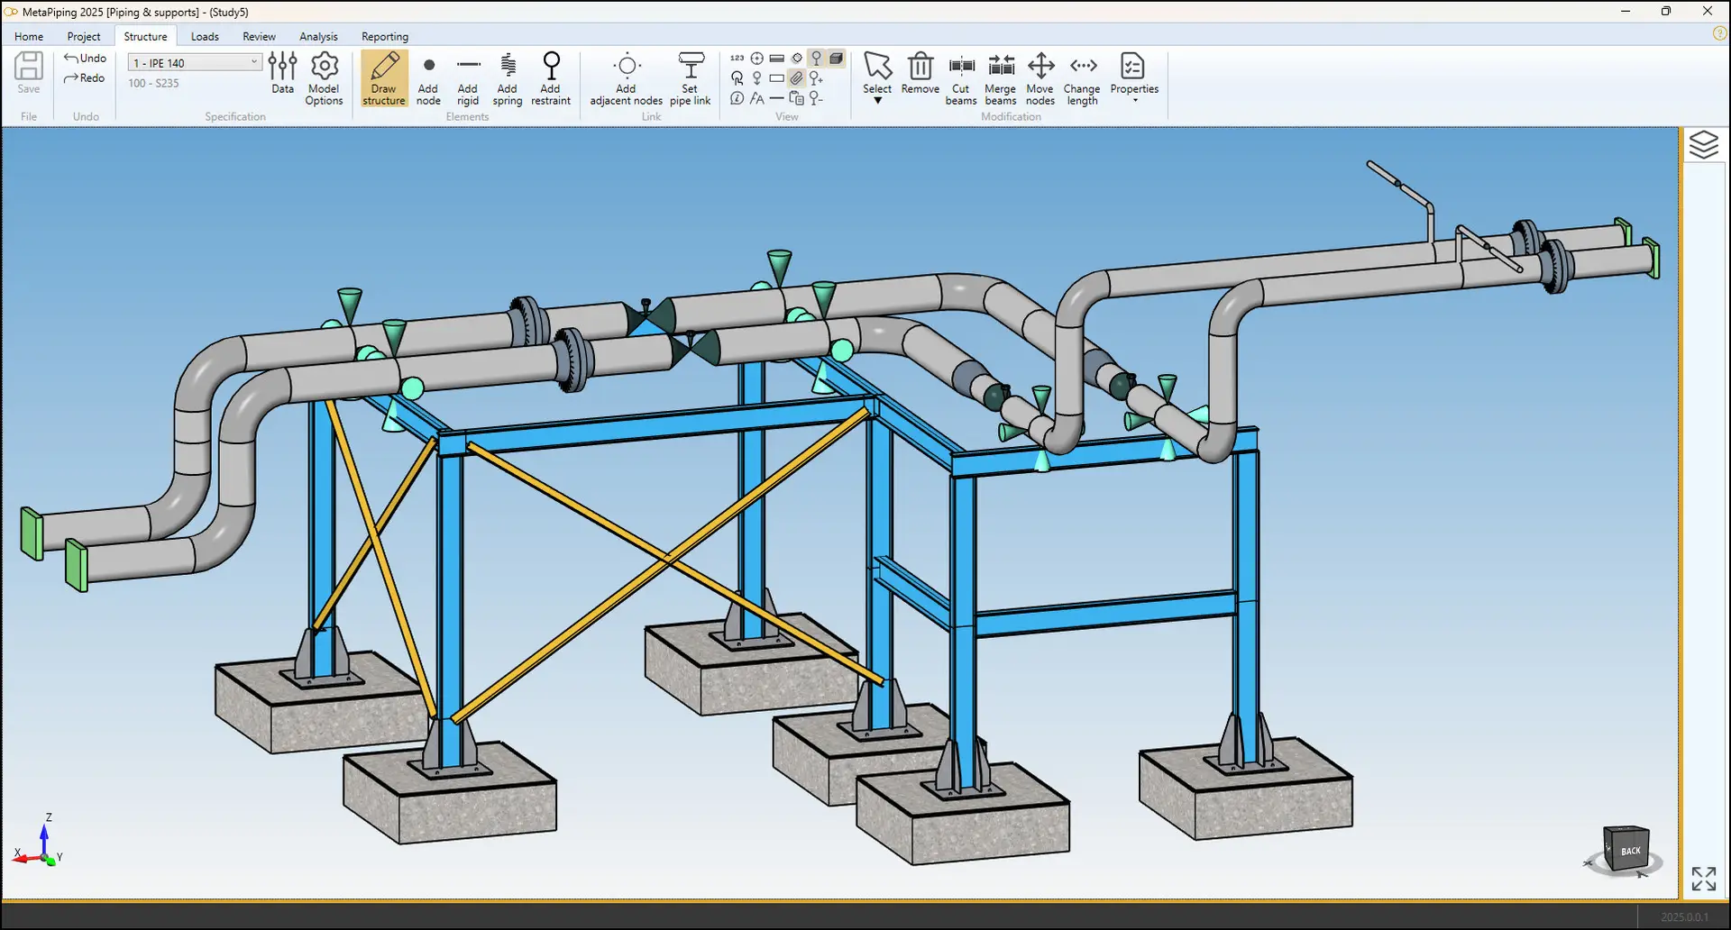Click the Set pipe link tool
The width and height of the screenshot is (1731, 930).
691,78
